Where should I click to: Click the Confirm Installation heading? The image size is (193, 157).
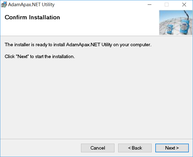click(x=32, y=17)
